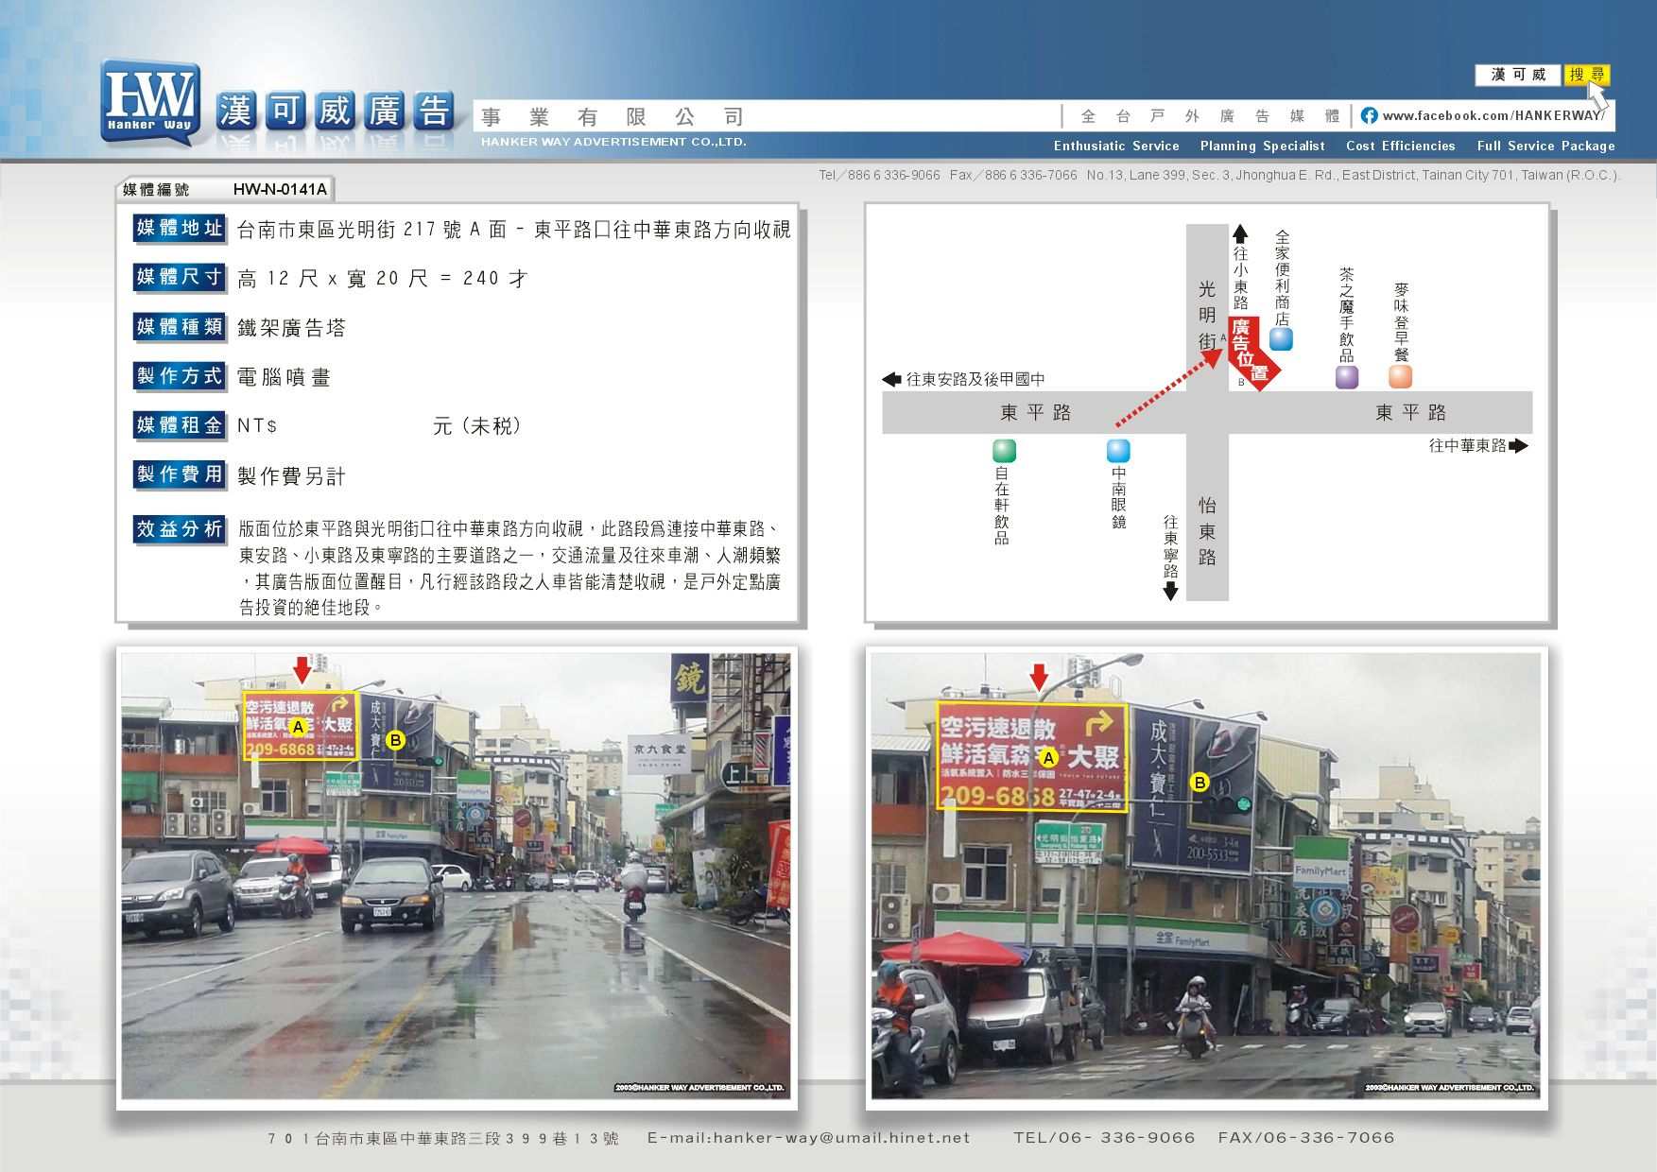Click the red 廣告位置 marker on map
1657x1172 pixels.
pos(1251,353)
